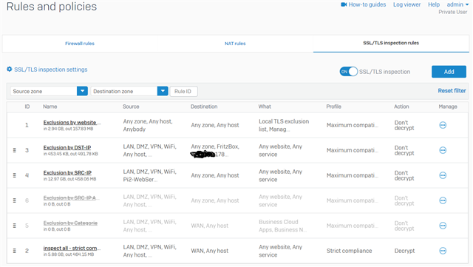The height and width of the screenshot is (267, 473).
Task: Expand the Source zone dropdown
Action: (x=82, y=91)
